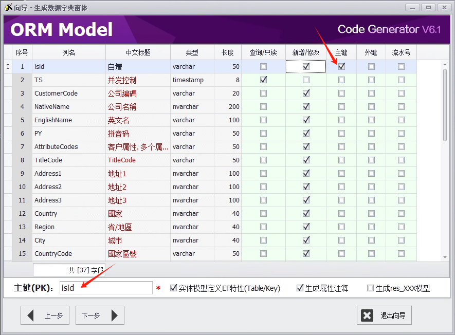Select red TitleCode Chinese title cell
The image size is (455, 335).
click(138, 160)
